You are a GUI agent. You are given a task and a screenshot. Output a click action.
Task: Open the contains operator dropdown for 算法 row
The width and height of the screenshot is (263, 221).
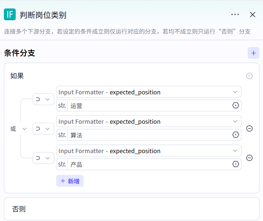tap(43, 129)
